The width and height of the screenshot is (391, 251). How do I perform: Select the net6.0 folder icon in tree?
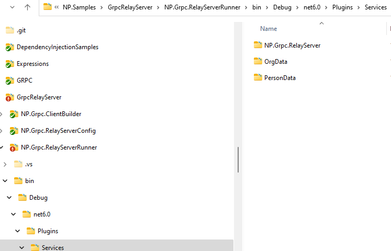[x=27, y=214]
